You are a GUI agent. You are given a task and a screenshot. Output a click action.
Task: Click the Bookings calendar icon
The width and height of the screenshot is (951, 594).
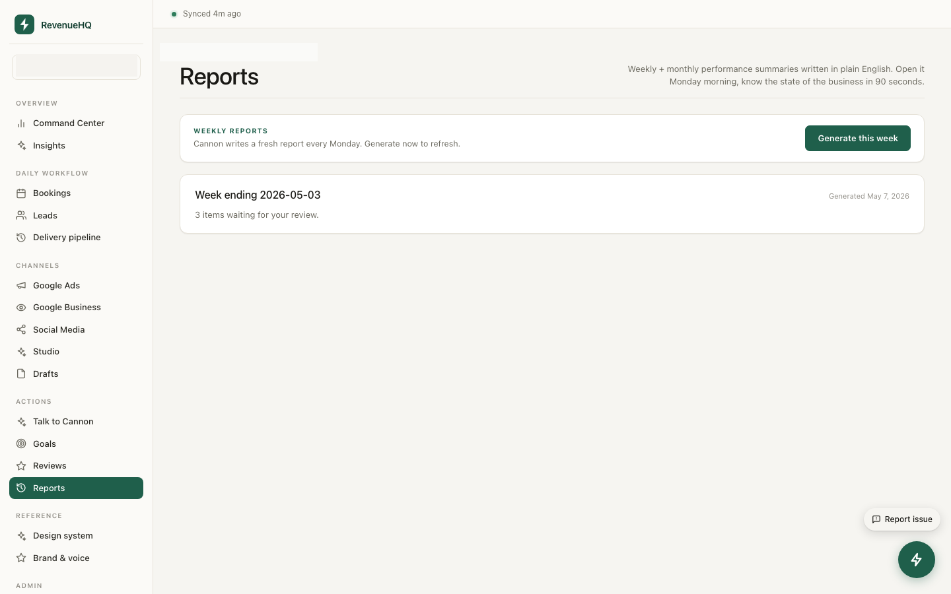[21, 193]
